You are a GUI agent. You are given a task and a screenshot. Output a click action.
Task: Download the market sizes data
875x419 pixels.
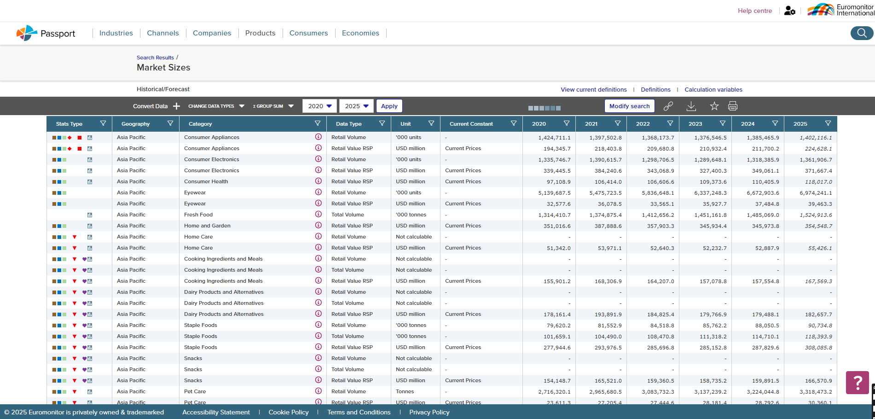point(691,106)
